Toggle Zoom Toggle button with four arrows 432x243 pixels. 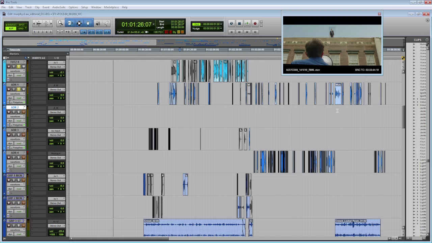tap(60, 32)
